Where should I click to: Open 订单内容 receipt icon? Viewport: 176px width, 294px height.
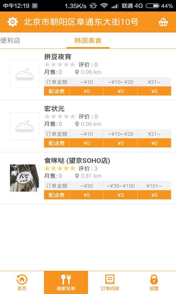[110, 280]
